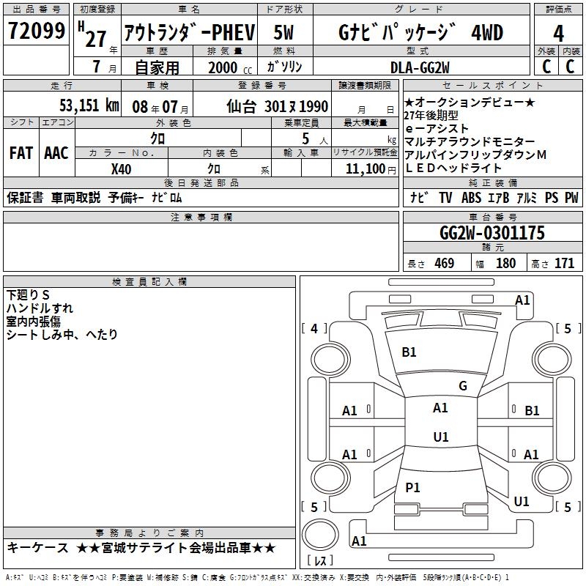Click the recycle deposit 11,100円

[365, 168]
